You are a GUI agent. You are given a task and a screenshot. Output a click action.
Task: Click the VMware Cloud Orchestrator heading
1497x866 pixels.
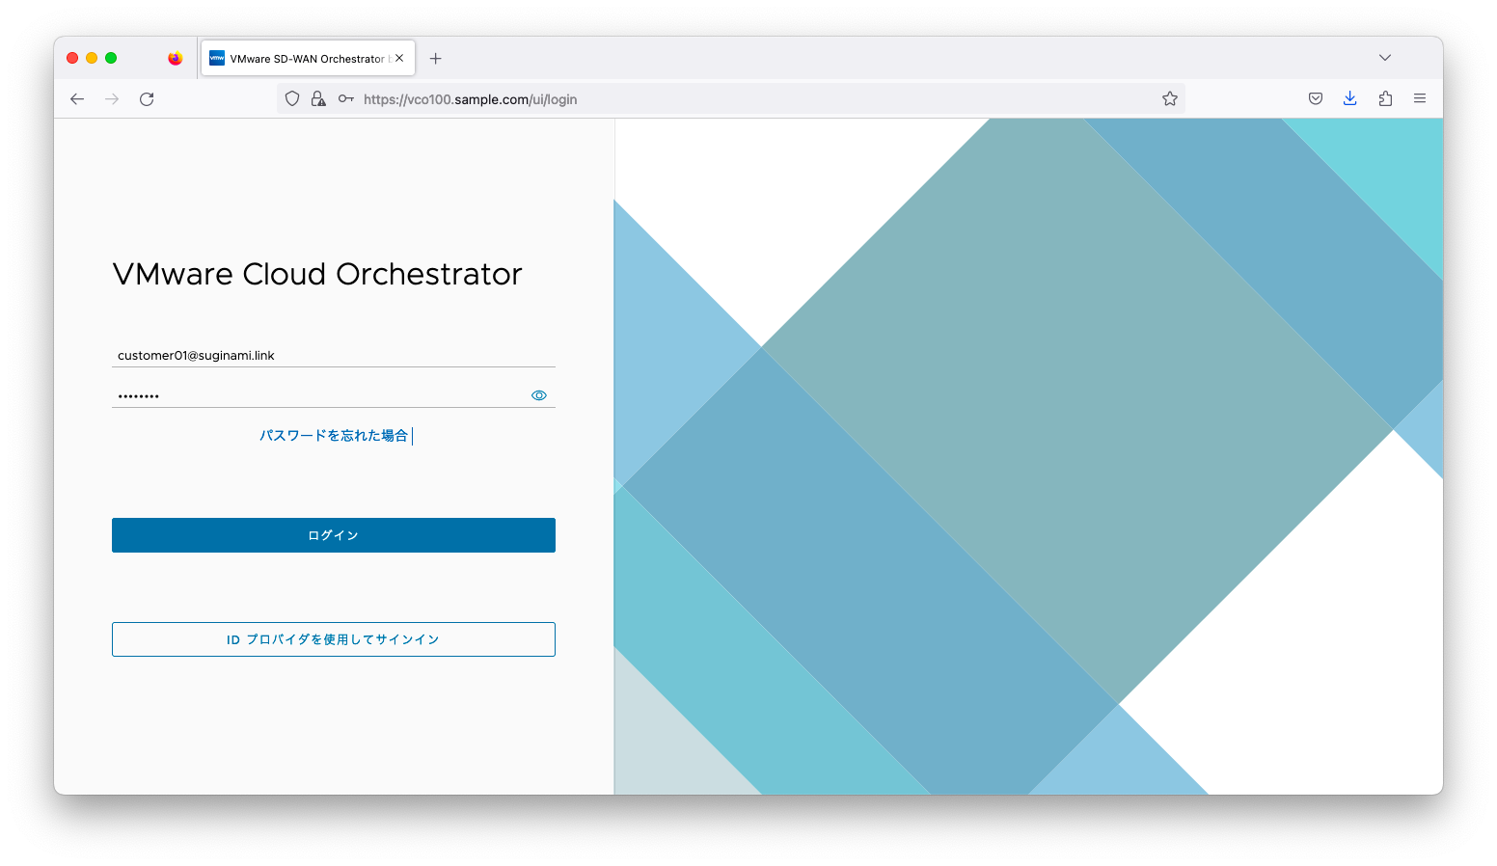point(317,274)
